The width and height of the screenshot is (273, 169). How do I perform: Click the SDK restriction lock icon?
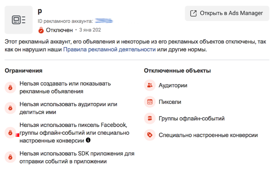10,157
